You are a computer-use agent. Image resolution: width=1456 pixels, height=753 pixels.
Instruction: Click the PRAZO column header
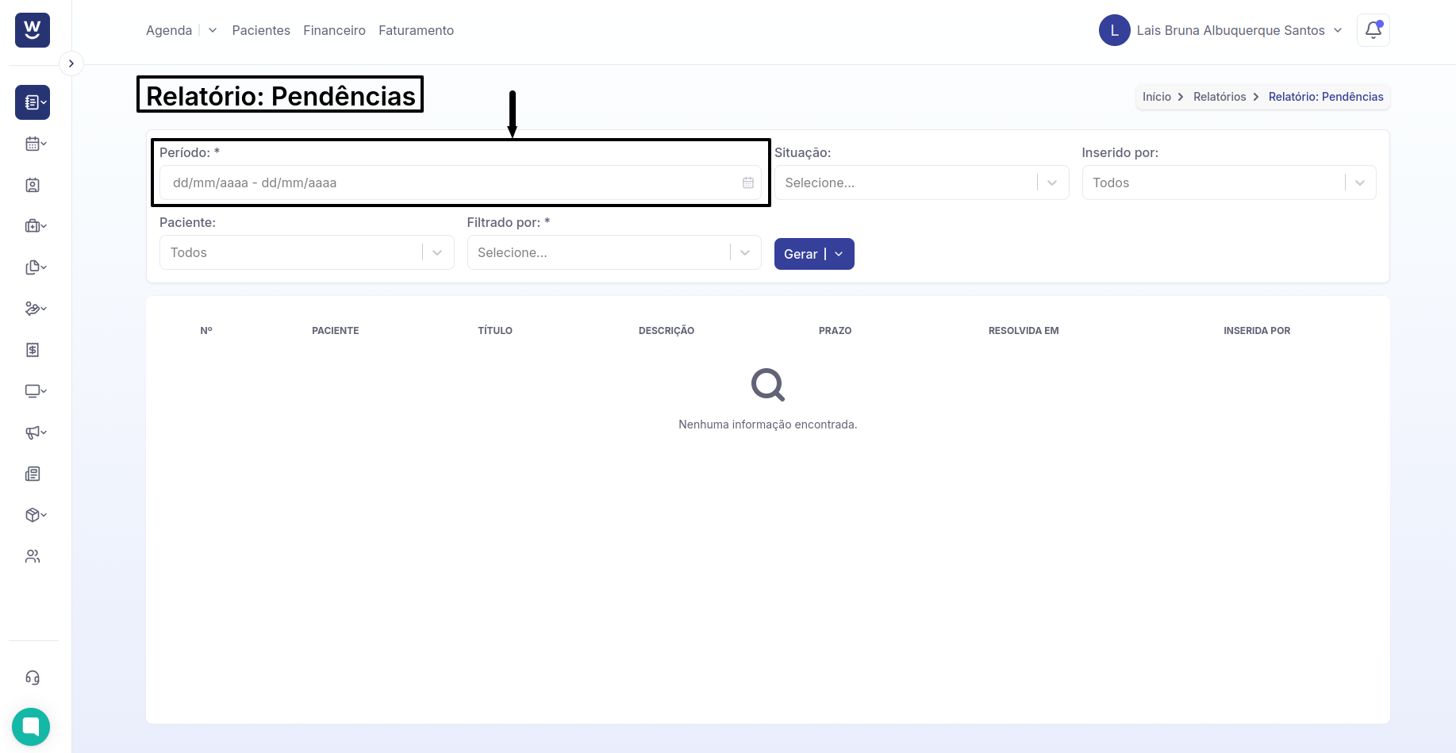[x=835, y=330]
